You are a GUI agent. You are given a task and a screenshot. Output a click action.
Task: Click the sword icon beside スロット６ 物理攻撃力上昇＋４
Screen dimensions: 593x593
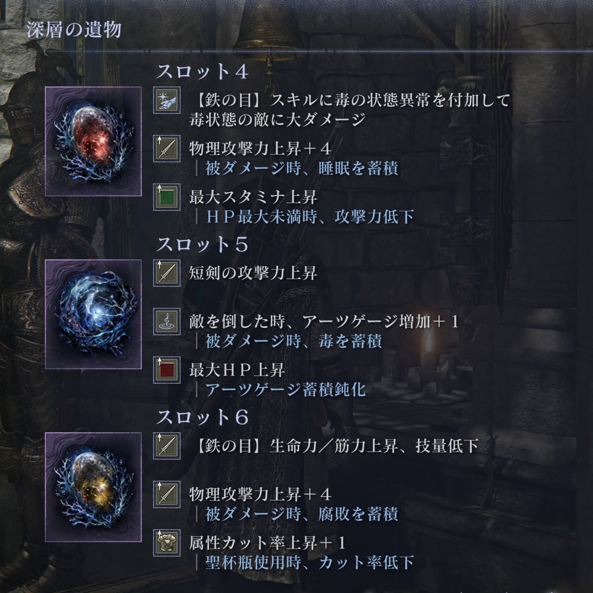click(x=167, y=494)
